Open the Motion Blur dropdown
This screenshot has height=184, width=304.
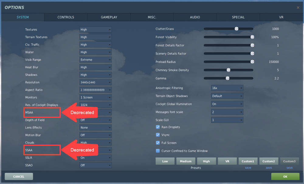[x=95, y=135]
